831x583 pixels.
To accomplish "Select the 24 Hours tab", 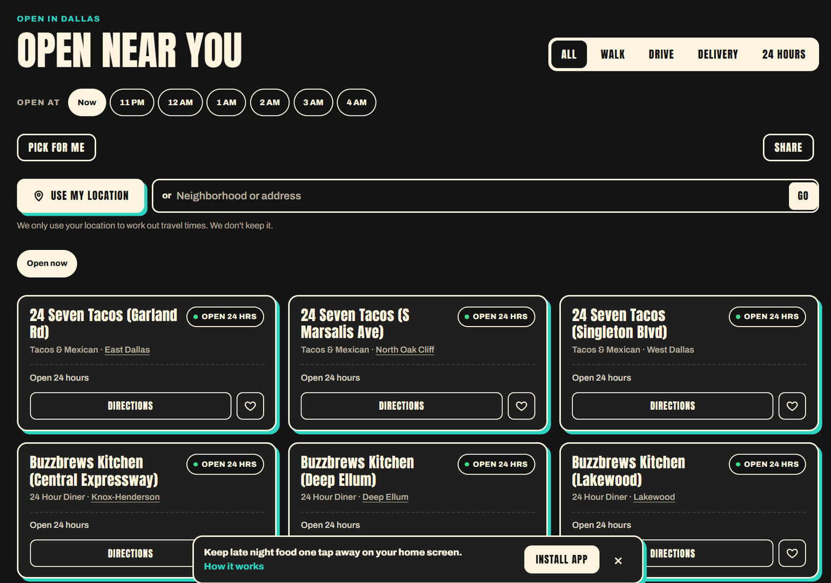I will (x=783, y=55).
